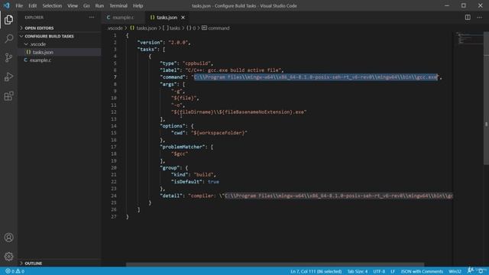
Task: Click line number 7 in gutter
Action: [x=115, y=77]
